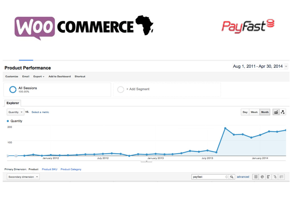The width and height of the screenshot is (292, 219).
Task: Click the search magnifier button
Action: 232,177
